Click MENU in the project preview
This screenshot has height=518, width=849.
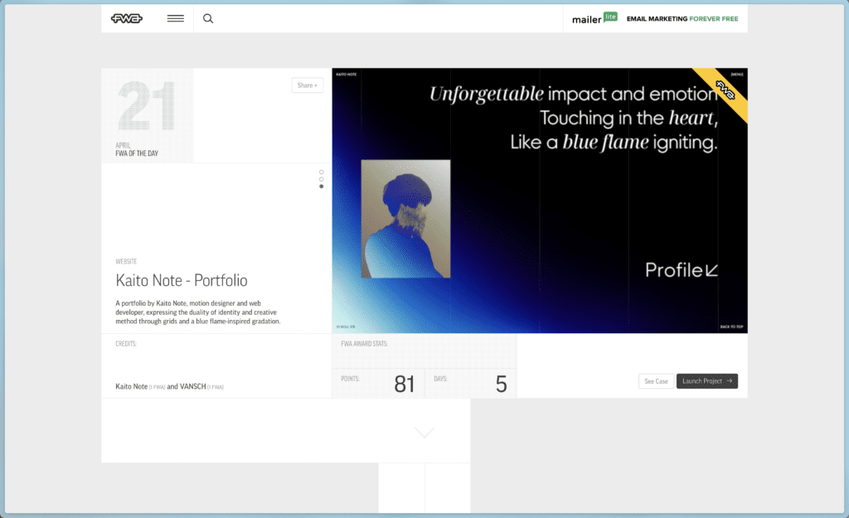coord(736,75)
